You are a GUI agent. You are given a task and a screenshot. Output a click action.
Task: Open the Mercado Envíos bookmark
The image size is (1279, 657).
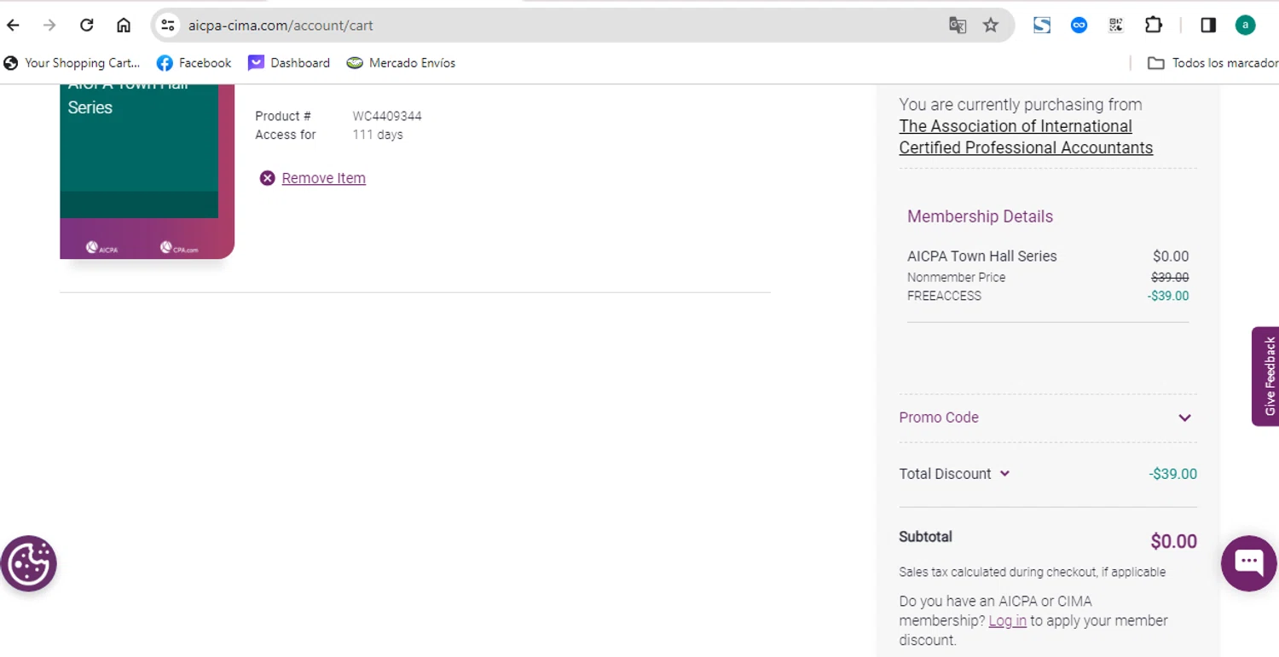point(402,63)
